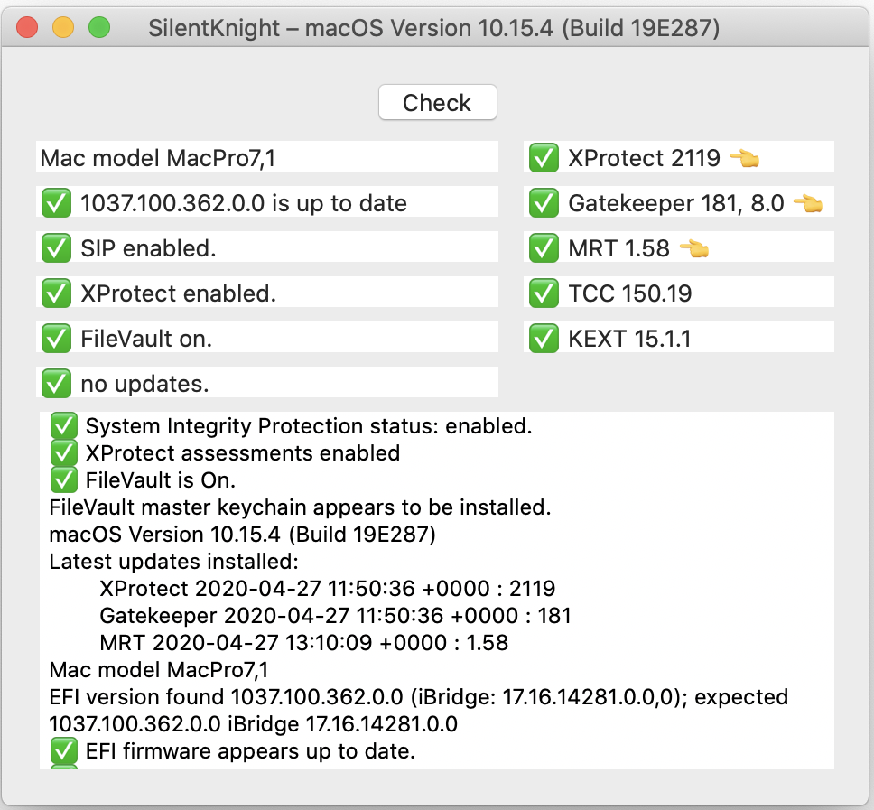Click the Latest updates installed: line
Viewport: 874px width, 810px height.
pyautogui.click(x=174, y=562)
